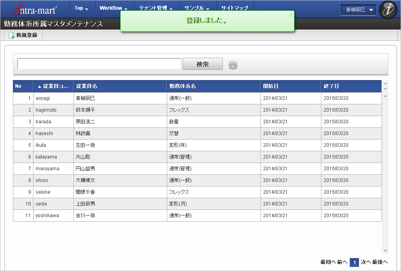Open the user info circle icon
The height and width of the screenshot is (271, 401).
point(388,10)
